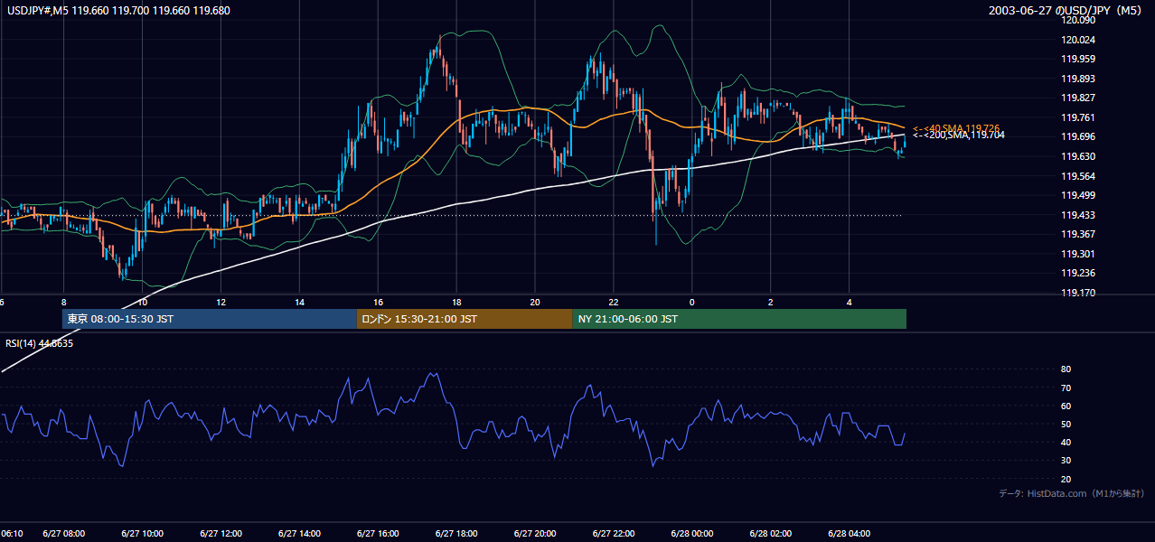
Task: Click the 6/27 18:00 bottom date label
Action: [457, 534]
